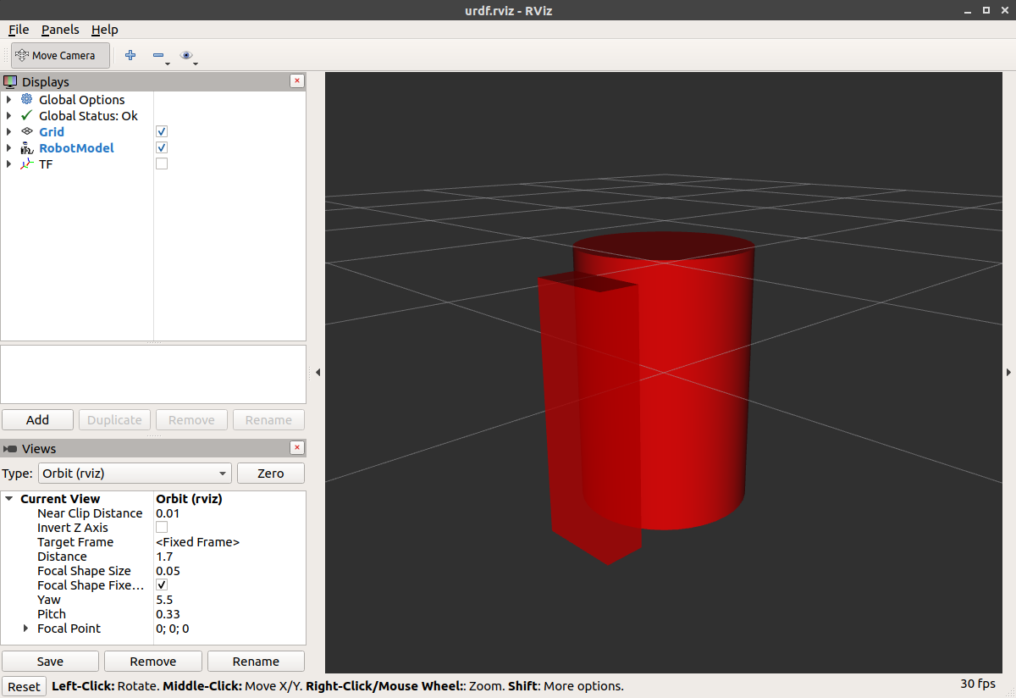Click the blue plus add-tool icon
The height and width of the screenshot is (698, 1016).
point(130,56)
